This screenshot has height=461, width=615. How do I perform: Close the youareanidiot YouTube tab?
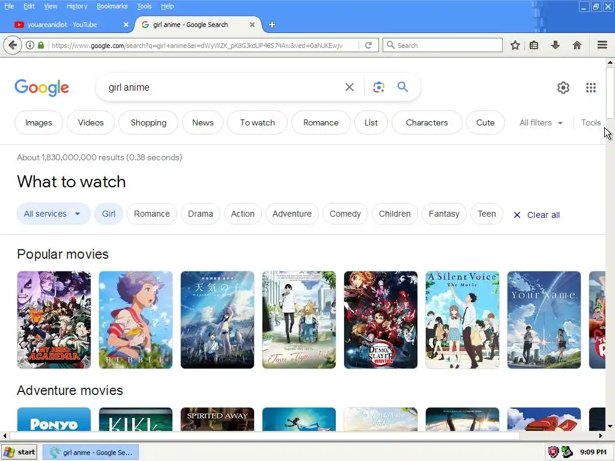[126, 25]
